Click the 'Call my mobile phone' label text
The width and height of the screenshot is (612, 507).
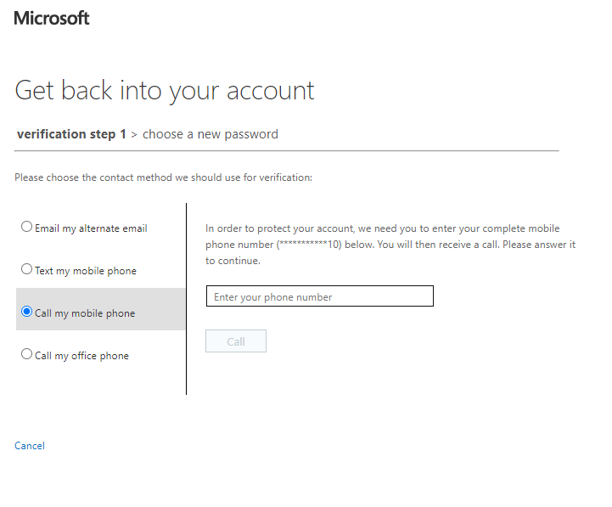85,313
